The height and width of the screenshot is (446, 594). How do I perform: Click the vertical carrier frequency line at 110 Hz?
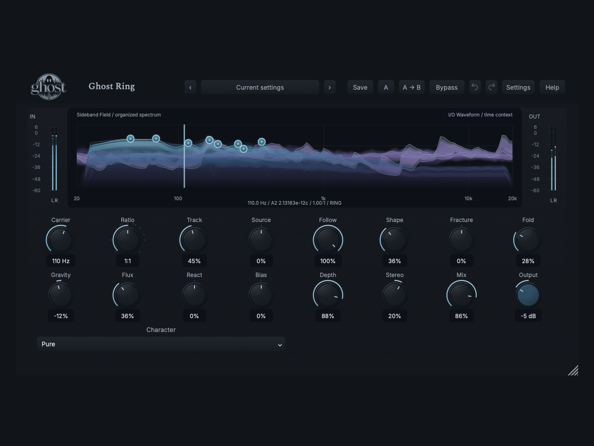coord(184,156)
